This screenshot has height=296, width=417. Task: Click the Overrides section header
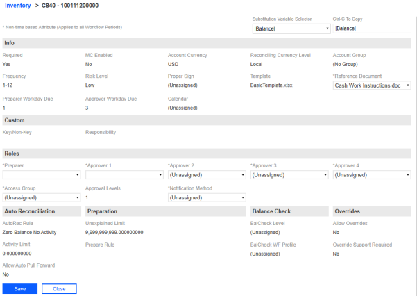tap(372, 211)
